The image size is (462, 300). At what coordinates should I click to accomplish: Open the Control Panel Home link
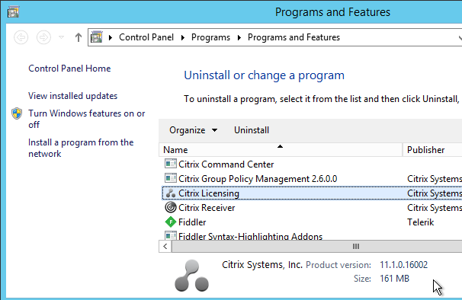[69, 69]
